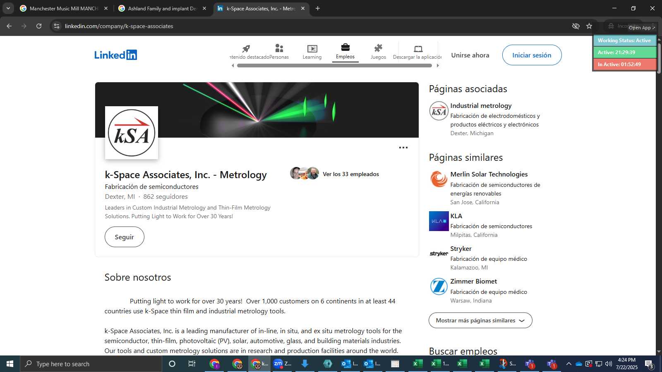
Task: Click the Iniciar sesión button
Action: pos(532,55)
